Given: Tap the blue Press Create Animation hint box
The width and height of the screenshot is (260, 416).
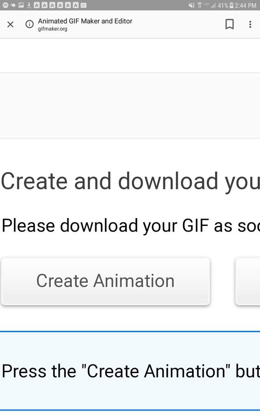Looking at the screenshot, I should click(130, 370).
